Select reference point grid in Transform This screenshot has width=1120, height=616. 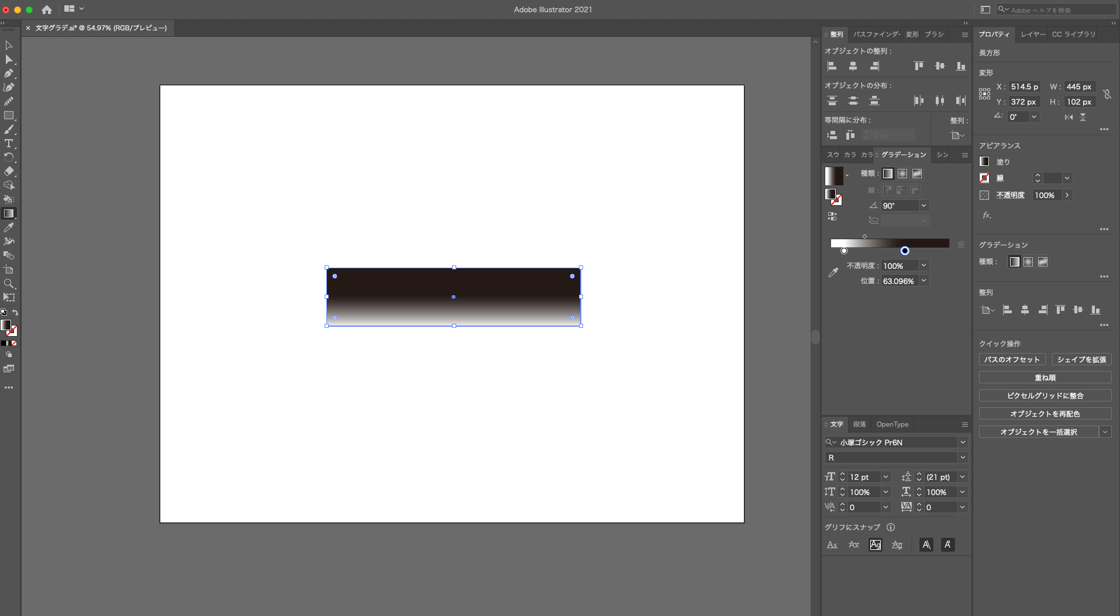point(985,94)
